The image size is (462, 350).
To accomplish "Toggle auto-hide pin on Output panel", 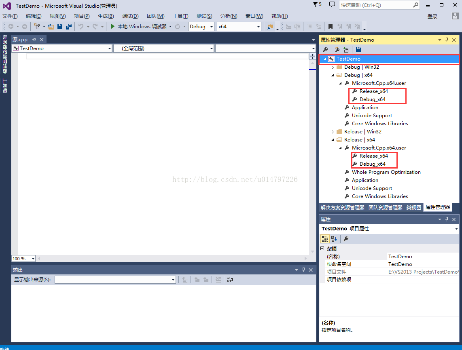I will (x=303, y=270).
